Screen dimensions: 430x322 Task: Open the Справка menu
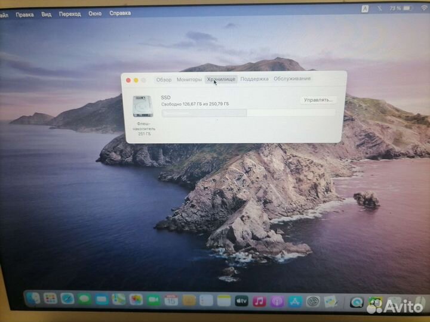pyautogui.click(x=120, y=13)
